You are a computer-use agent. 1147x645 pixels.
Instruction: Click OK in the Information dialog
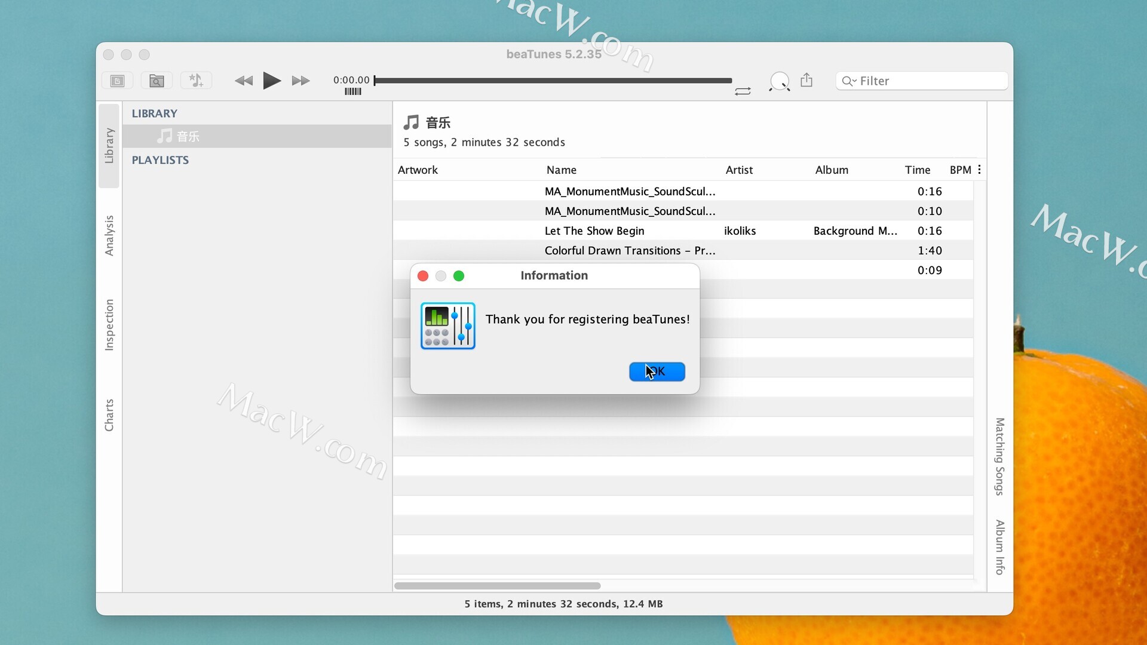point(657,371)
